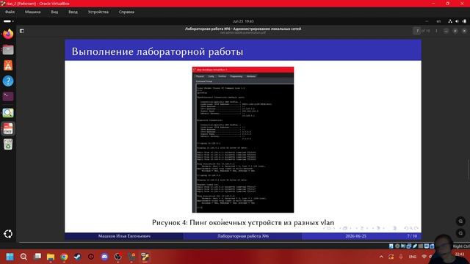Open Firefox from the Ubuntu dock

pos(8,34)
